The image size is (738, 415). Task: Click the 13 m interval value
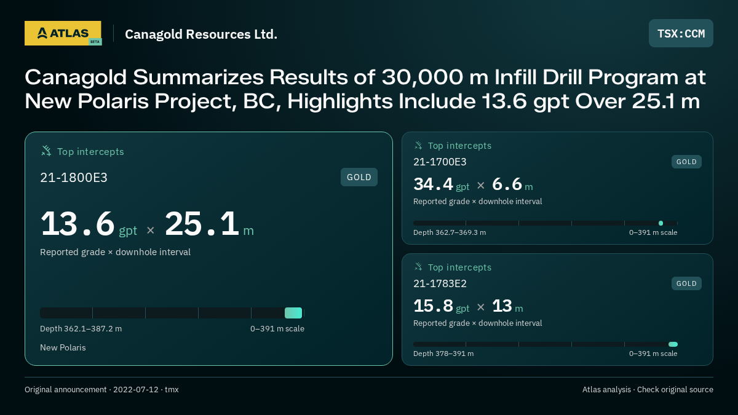click(507, 306)
